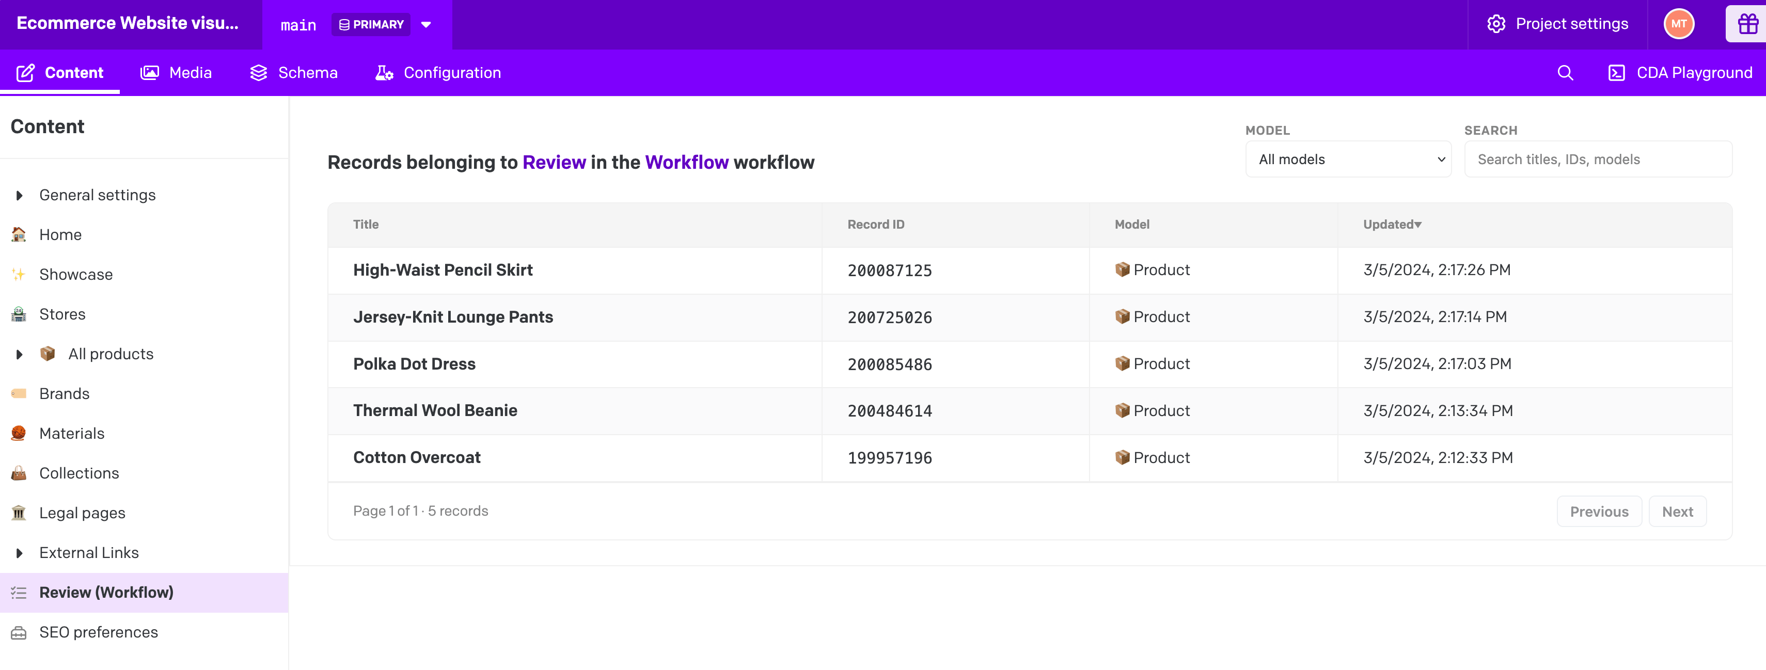Expand the External Links arrow

click(x=19, y=553)
